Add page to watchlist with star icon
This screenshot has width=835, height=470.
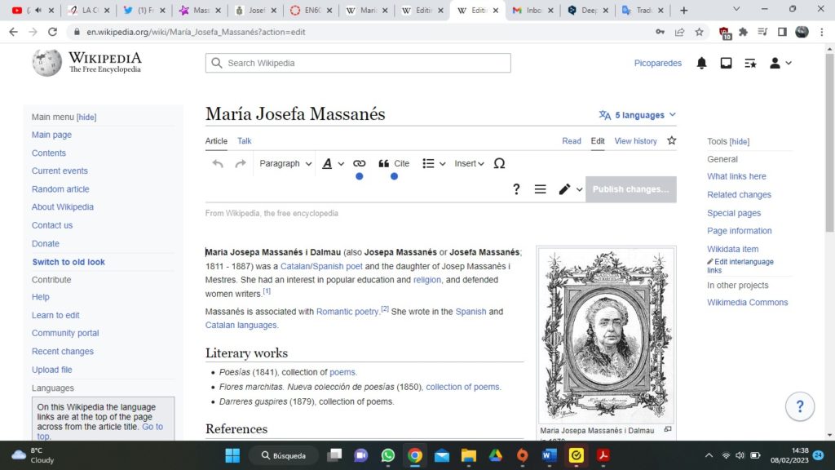point(671,140)
